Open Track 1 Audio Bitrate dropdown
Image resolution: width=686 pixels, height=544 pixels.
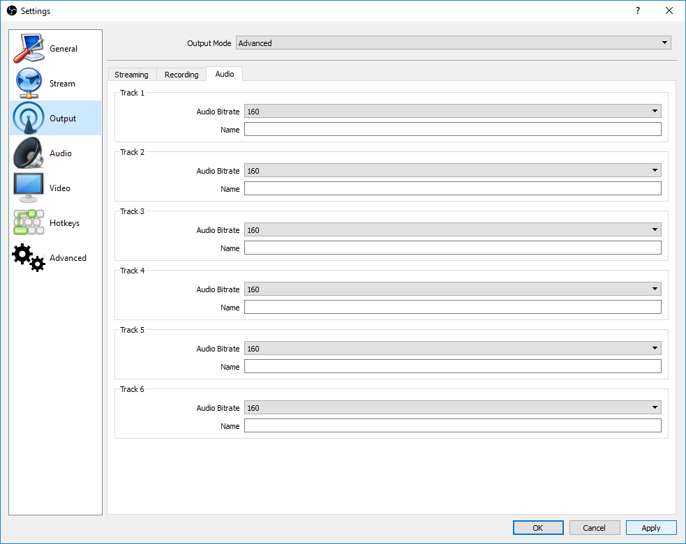pyautogui.click(x=452, y=112)
